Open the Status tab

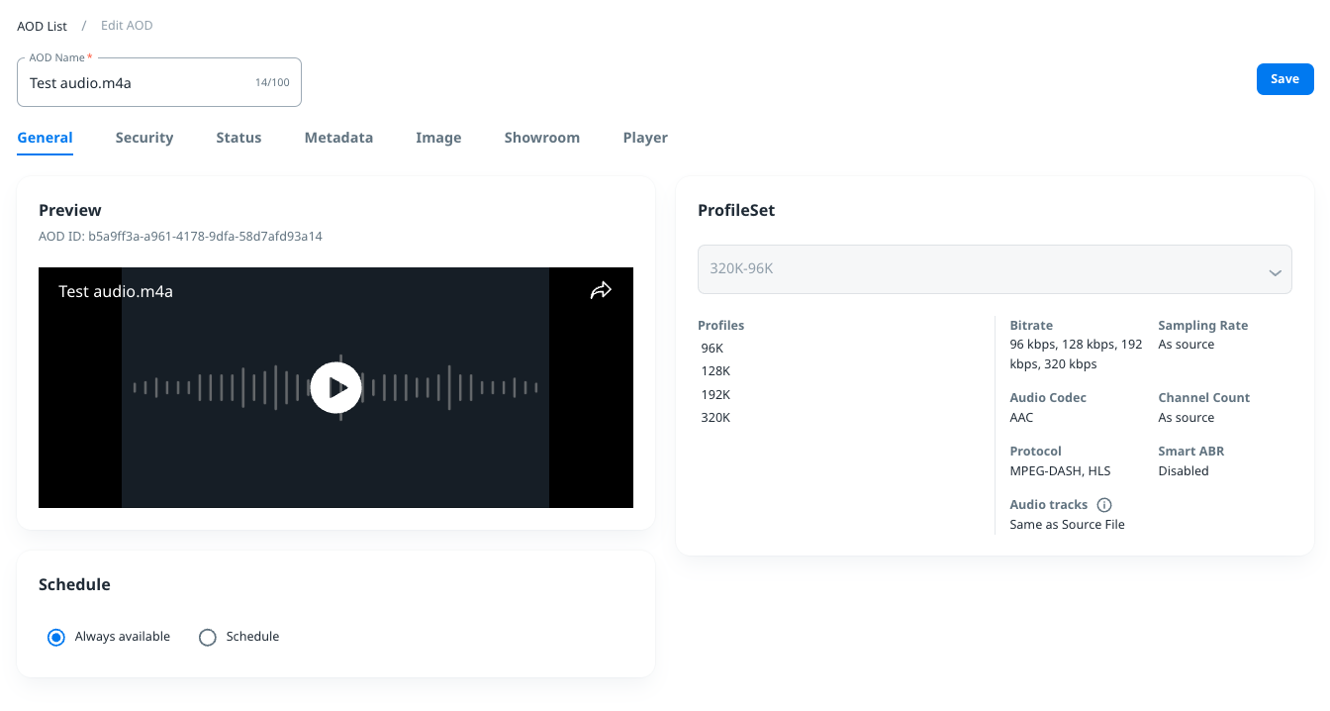click(x=238, y=138)
